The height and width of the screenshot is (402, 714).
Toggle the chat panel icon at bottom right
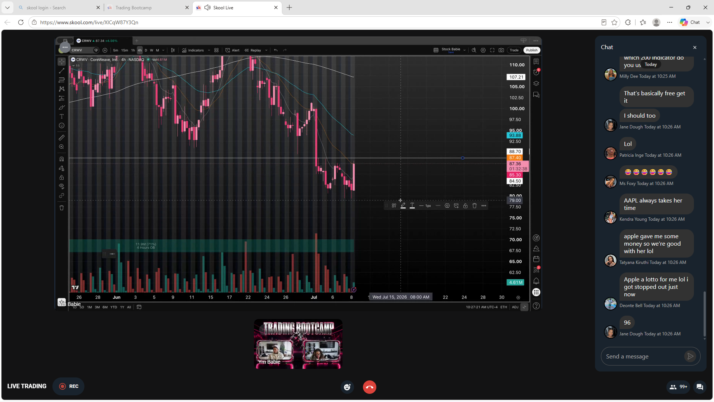click(699, 387)
